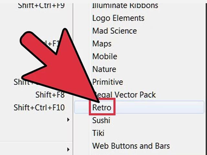Open the Nature symbol library

click(x=104, y=69)
